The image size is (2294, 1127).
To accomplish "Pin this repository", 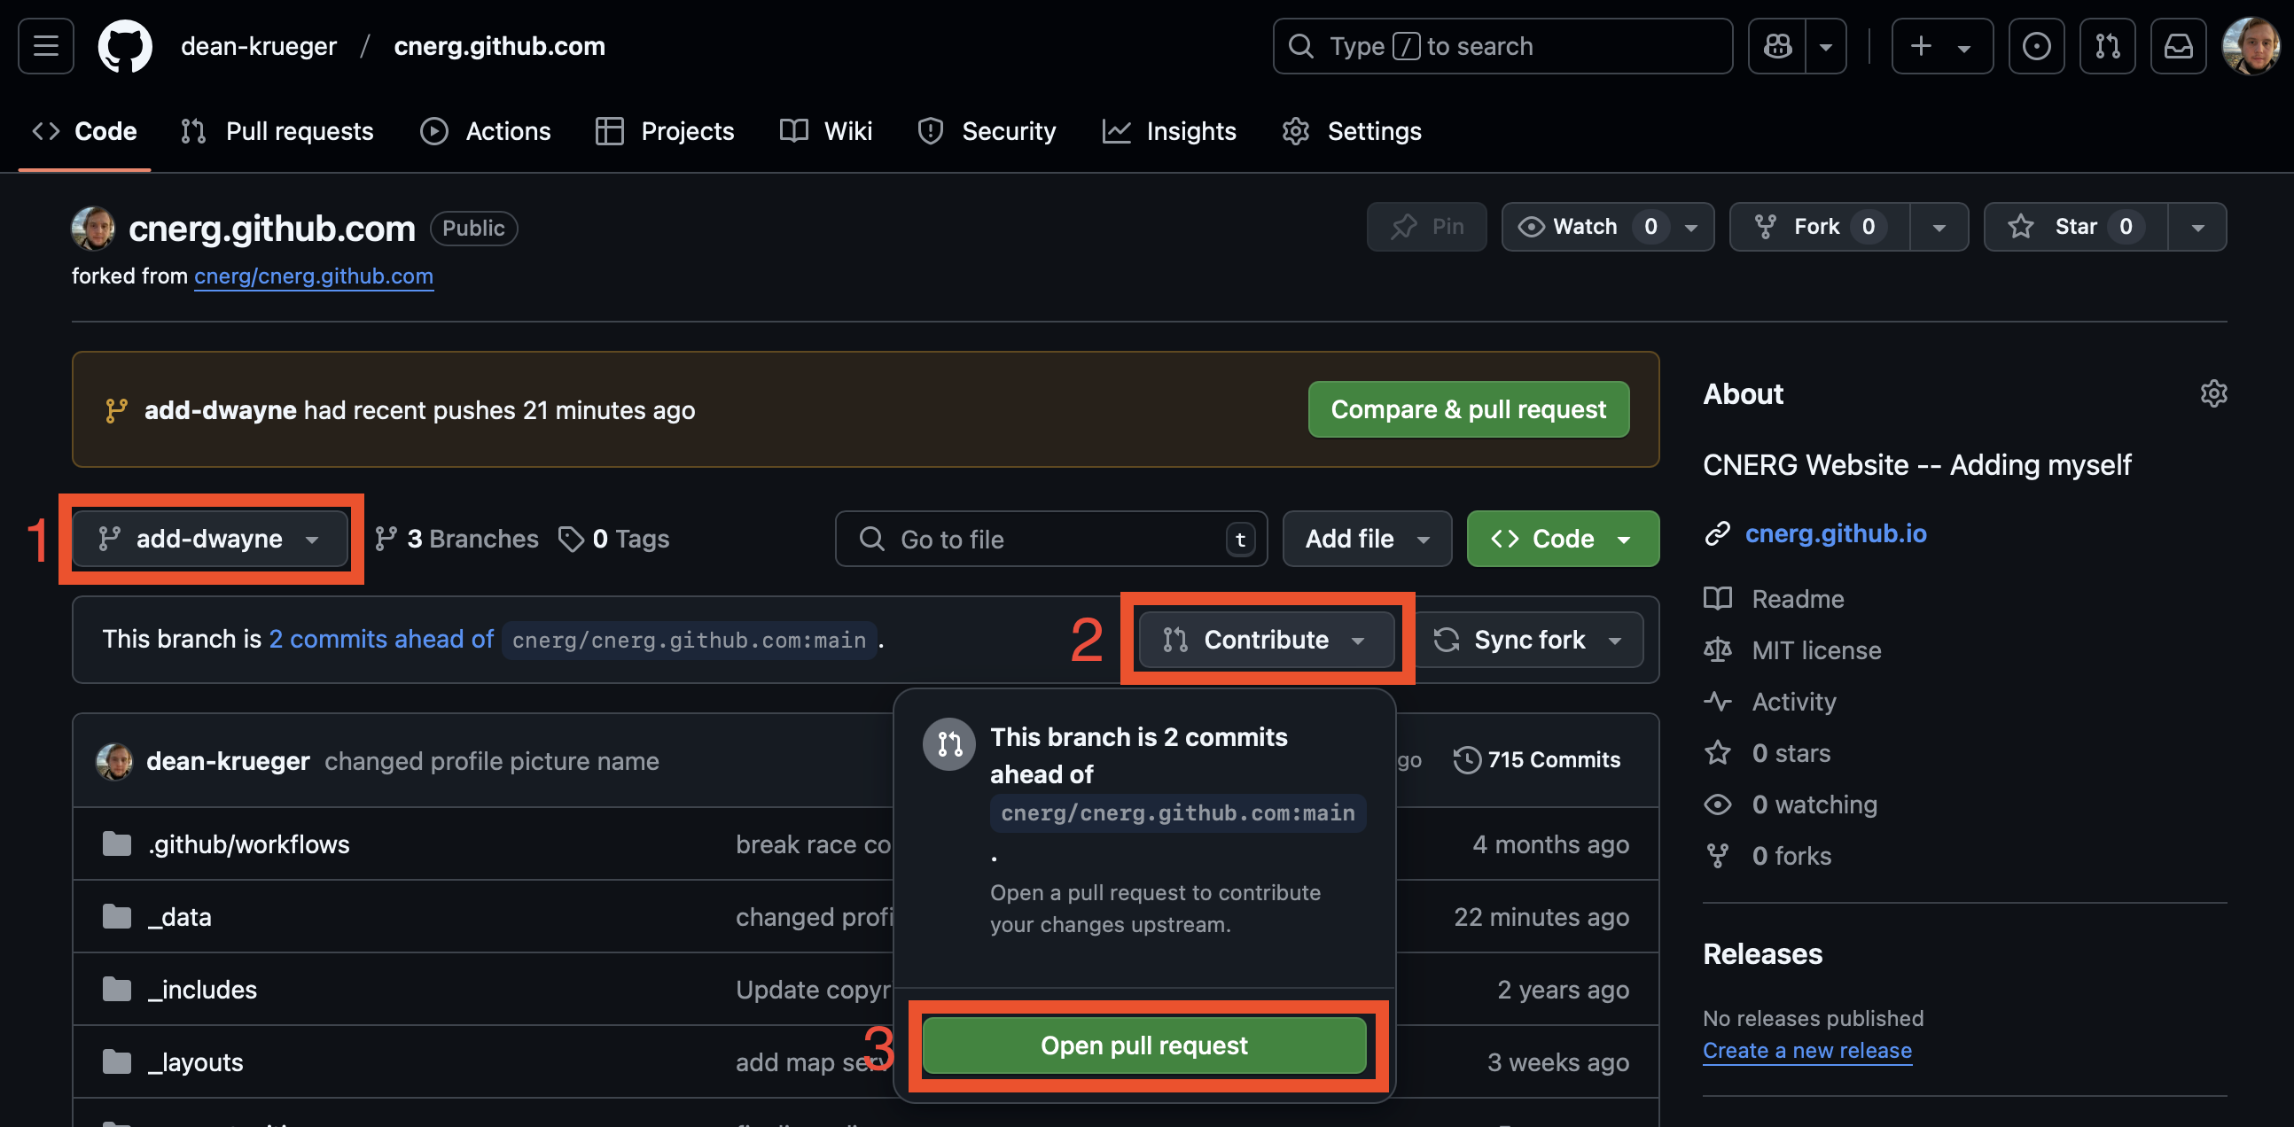I will click(x=1426, y=227).
